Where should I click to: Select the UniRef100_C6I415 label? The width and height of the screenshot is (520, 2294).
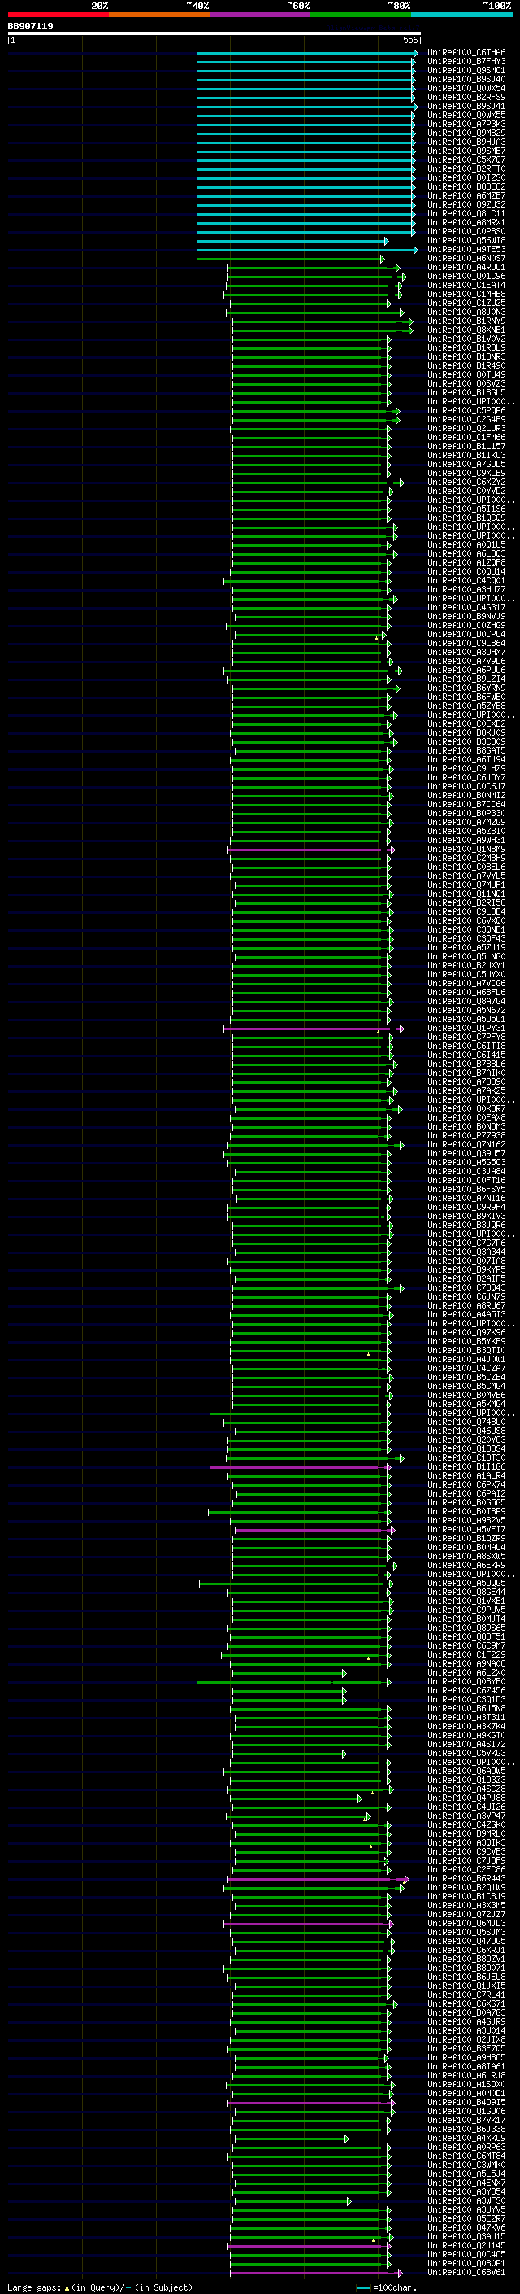(466, 1056)
